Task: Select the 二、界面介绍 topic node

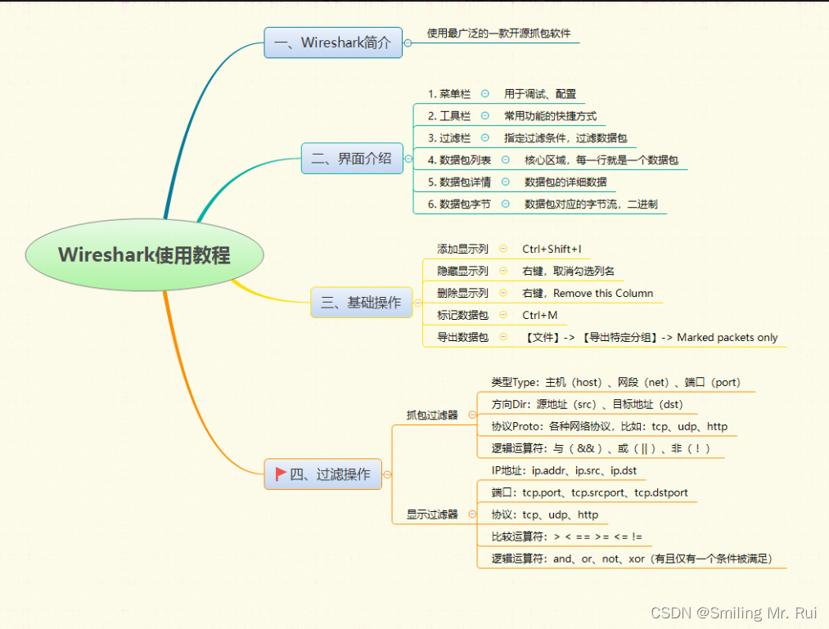Action: click(x=352, y=158)
